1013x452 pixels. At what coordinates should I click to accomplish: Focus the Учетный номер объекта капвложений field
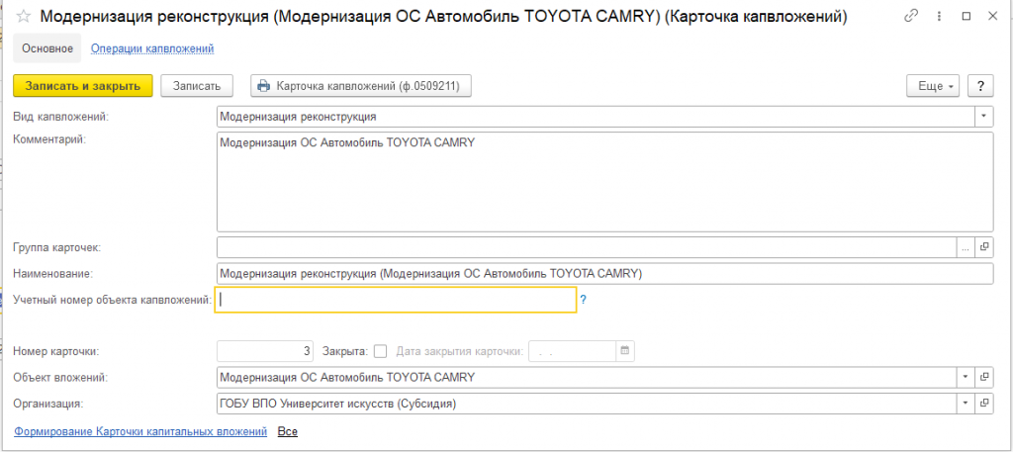point(396,300)
